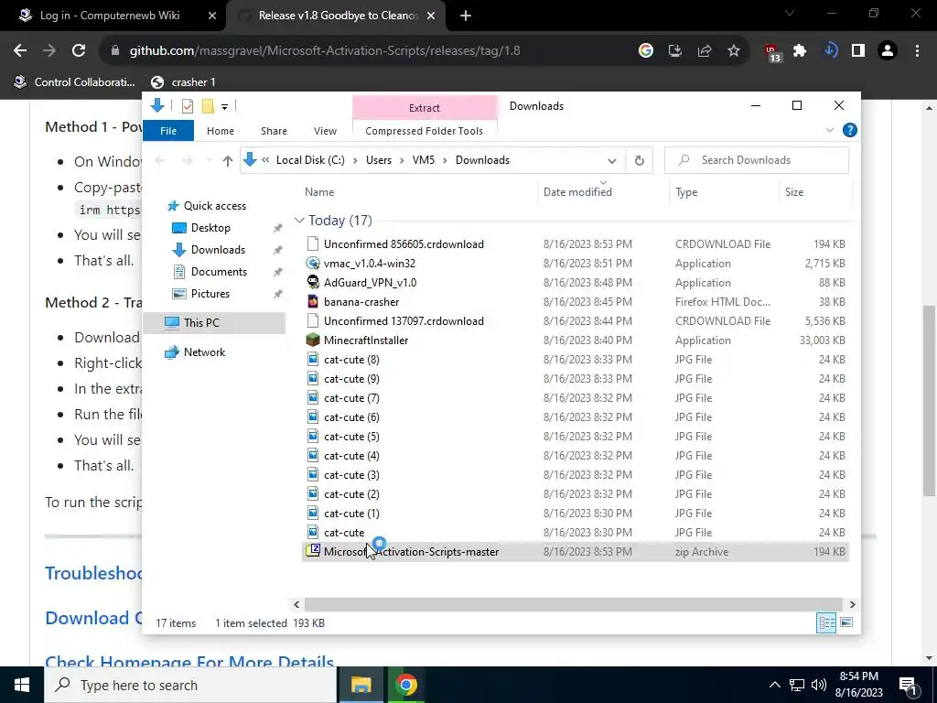Click File Explorer icon on taskbar
This screenshot has width=937, height=703.
coord(361,685)
